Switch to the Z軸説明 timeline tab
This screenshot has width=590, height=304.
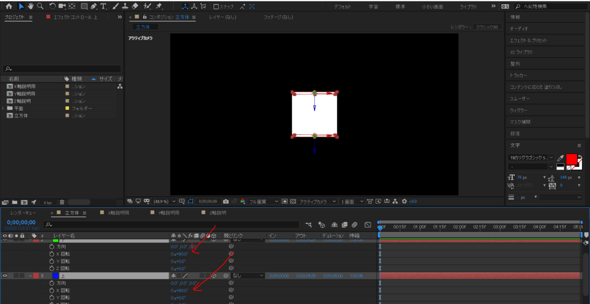pyautogui.click(x=217, y=213)
